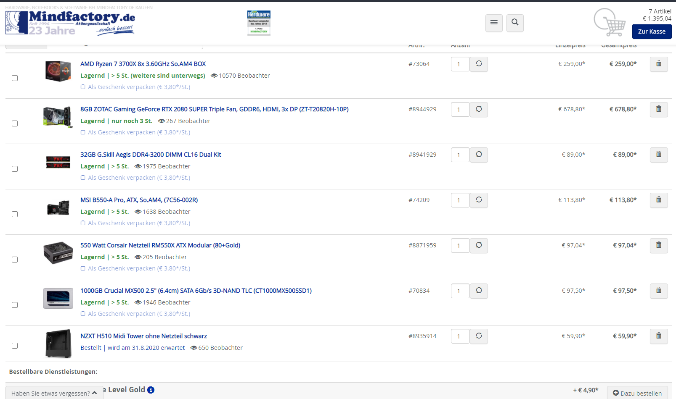Click the info icon next to Level Gold
The height and width of the screenshot is (399, 676).
point(151,390)
